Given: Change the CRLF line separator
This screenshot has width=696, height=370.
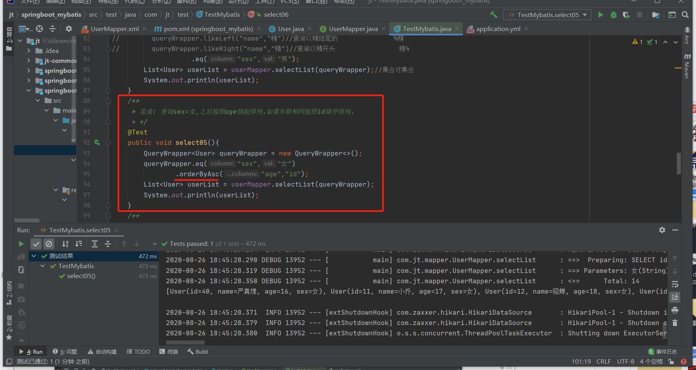Looking at the screenshot, I should (603, 362).
